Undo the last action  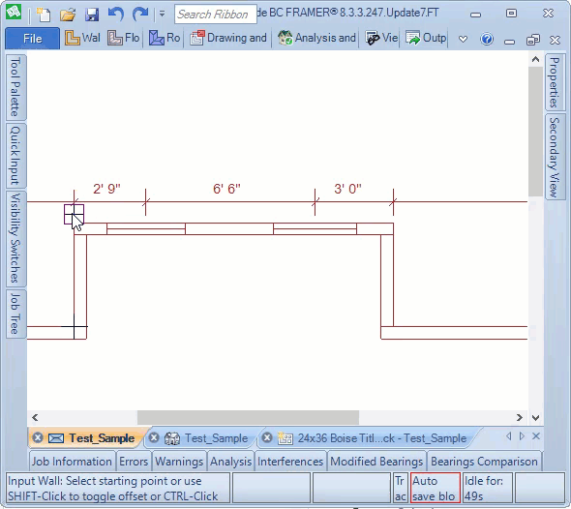pos(116,15)
